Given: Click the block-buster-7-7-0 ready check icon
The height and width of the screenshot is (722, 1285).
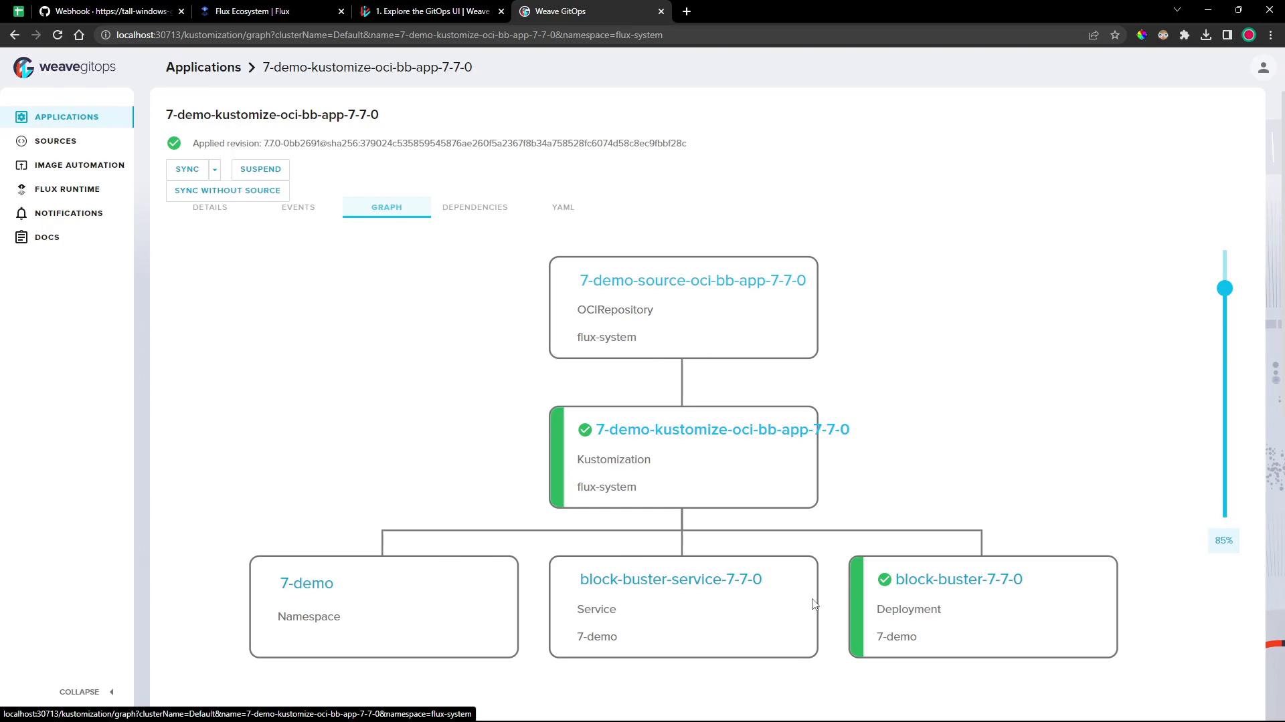Looking at the screenshot, I should click(885, 580).
